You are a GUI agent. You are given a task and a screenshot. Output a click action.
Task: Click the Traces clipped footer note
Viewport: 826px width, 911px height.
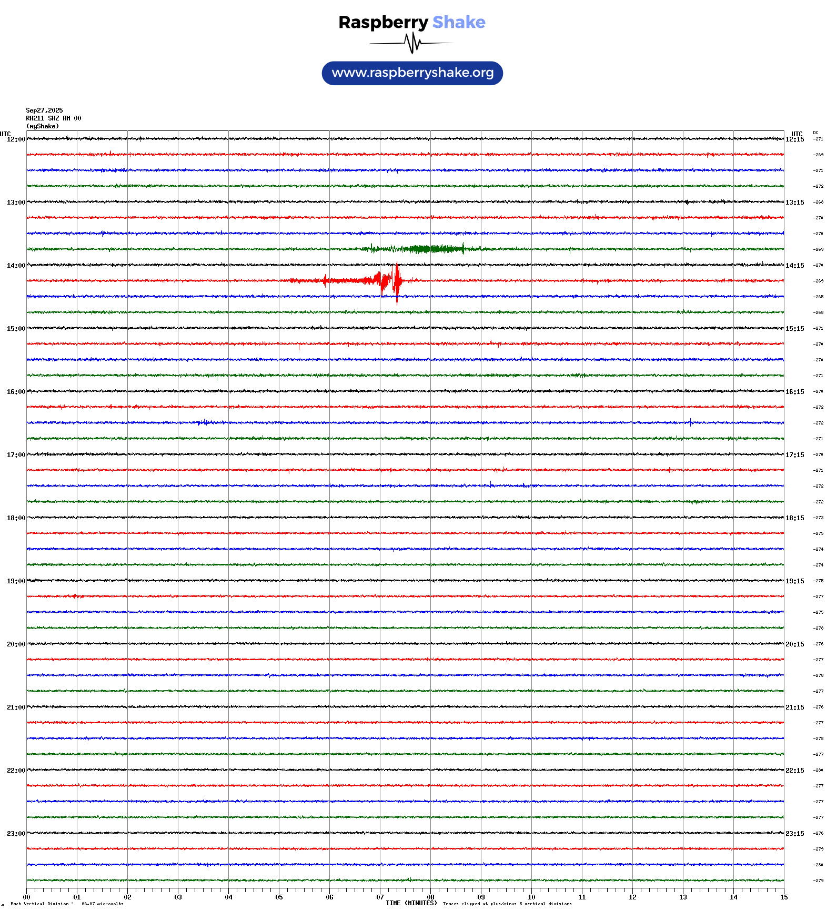(507, 904)
